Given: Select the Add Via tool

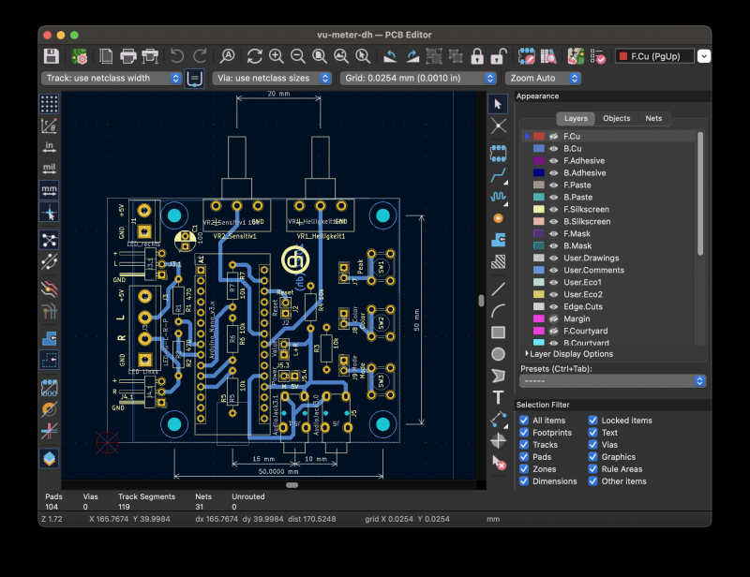Looking at the screenshot, I should 499,217.
